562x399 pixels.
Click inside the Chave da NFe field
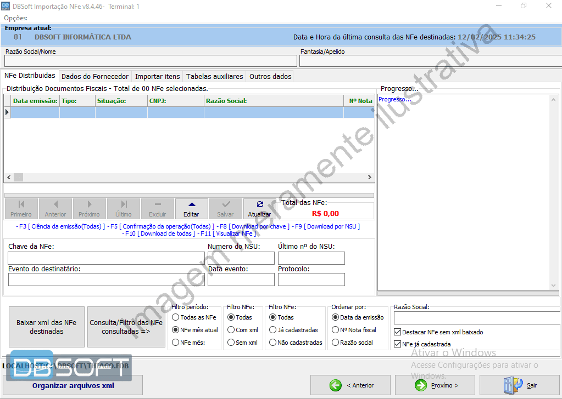point(104,258)
